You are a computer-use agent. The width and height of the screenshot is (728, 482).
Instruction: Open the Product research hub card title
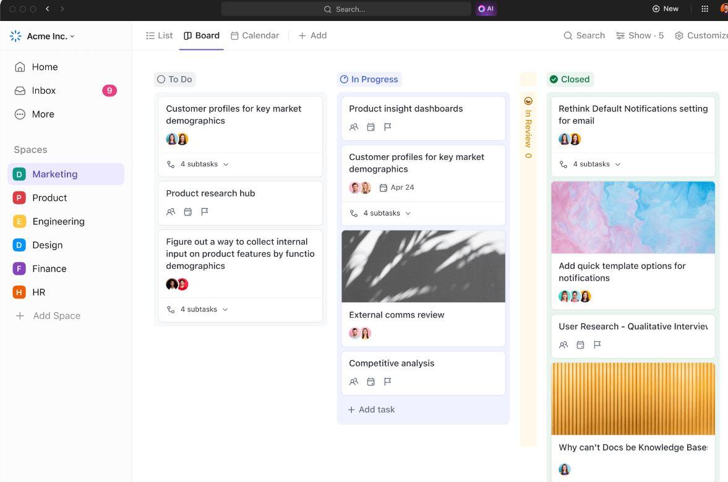click(x=210, y=193)
